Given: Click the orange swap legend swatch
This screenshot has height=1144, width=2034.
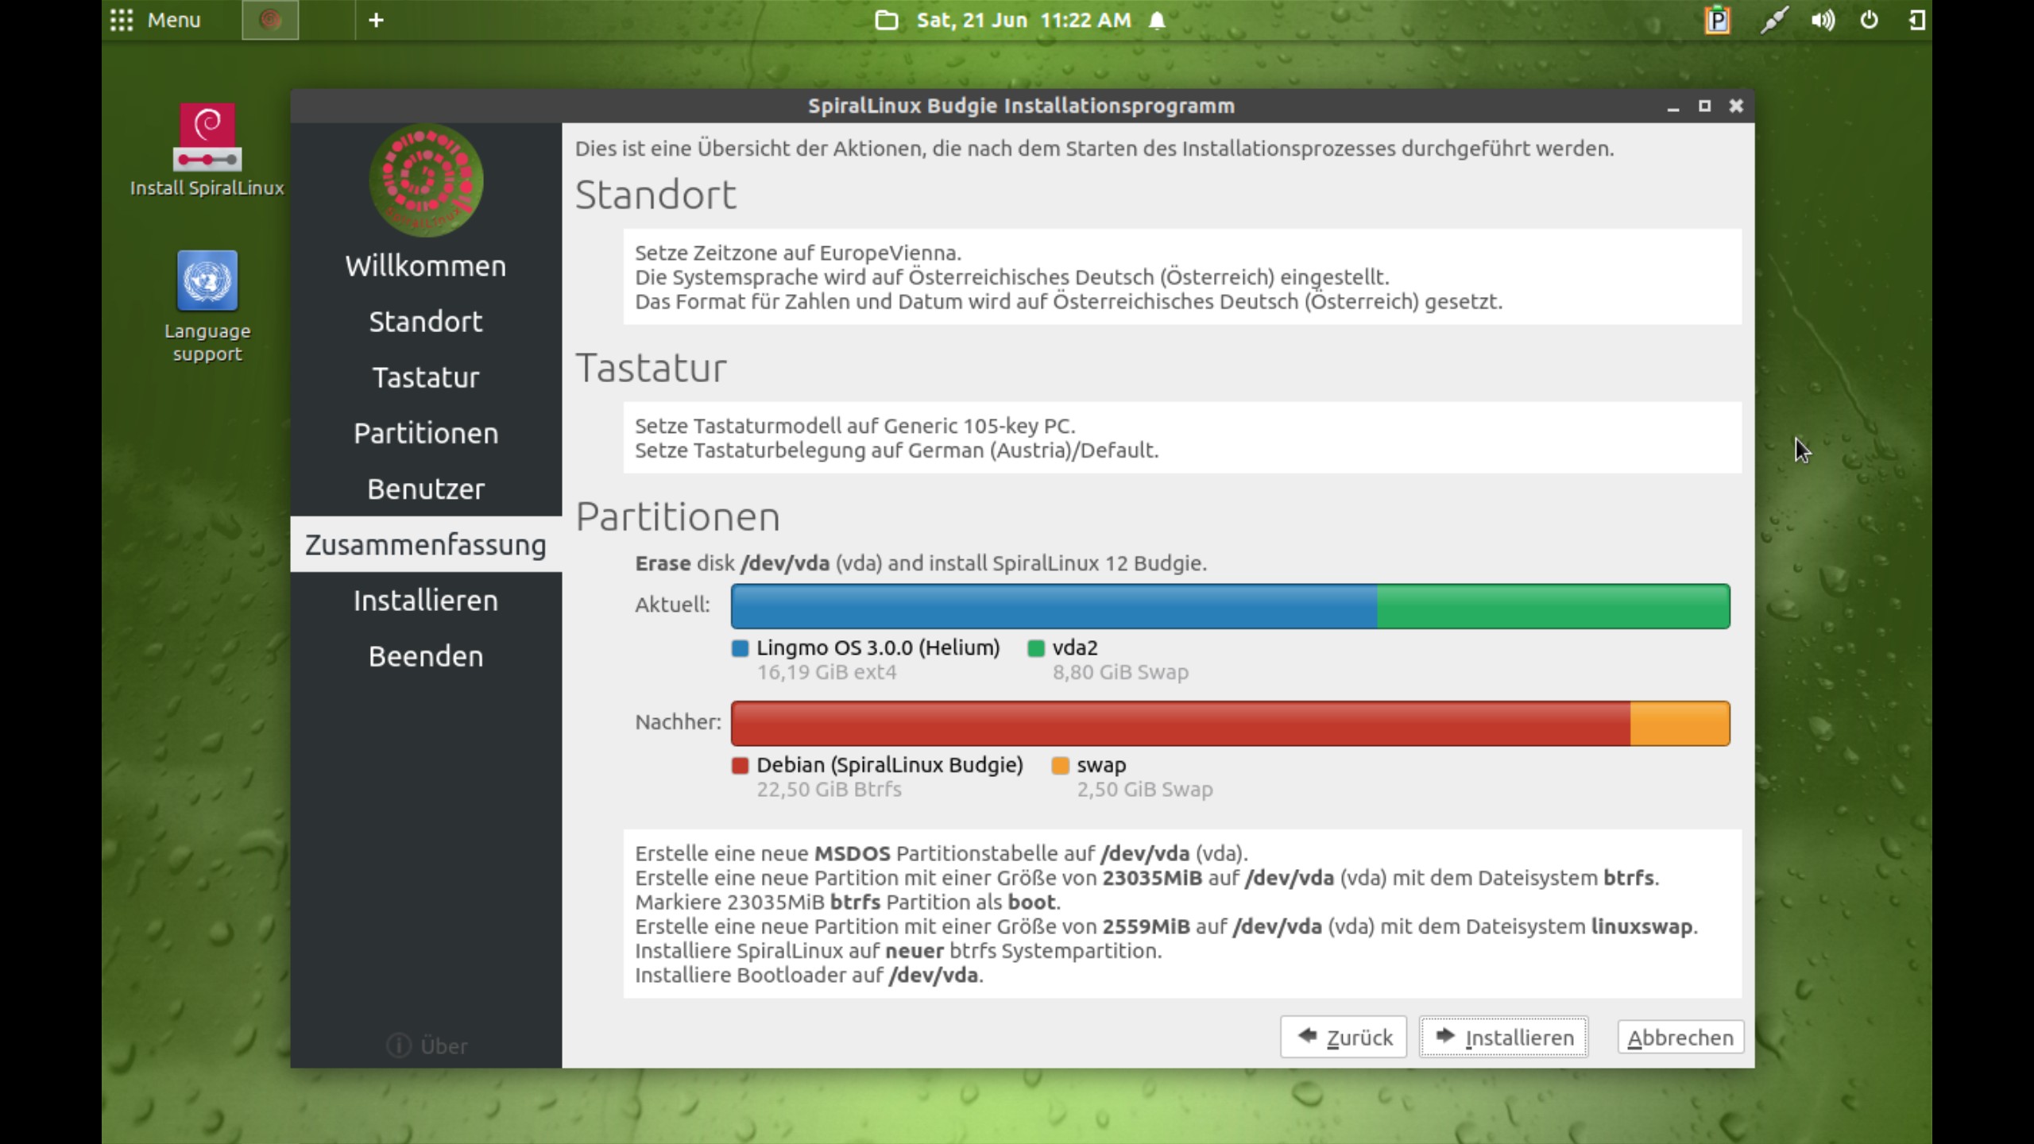Looking at the screenshot, I should point(1060,766).
